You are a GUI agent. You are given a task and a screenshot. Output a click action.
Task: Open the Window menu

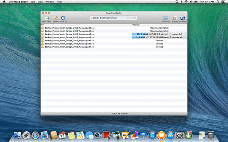pyautogui.click(x=49, y=2)
